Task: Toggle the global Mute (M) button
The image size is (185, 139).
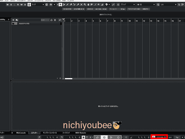Action: pos(8,5)
